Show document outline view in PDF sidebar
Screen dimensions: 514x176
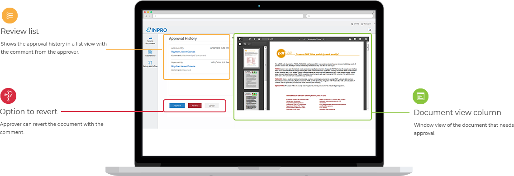point(244,44)
